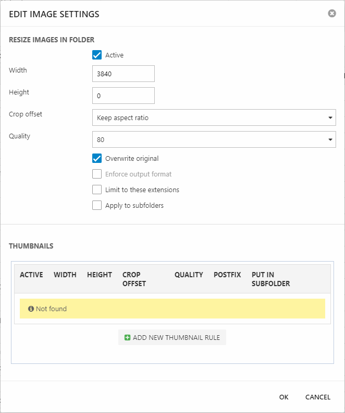This screenshot has width=345, height=413.
Task: Uncheck the Active resize checkbox
Action: tap(97, 55)
